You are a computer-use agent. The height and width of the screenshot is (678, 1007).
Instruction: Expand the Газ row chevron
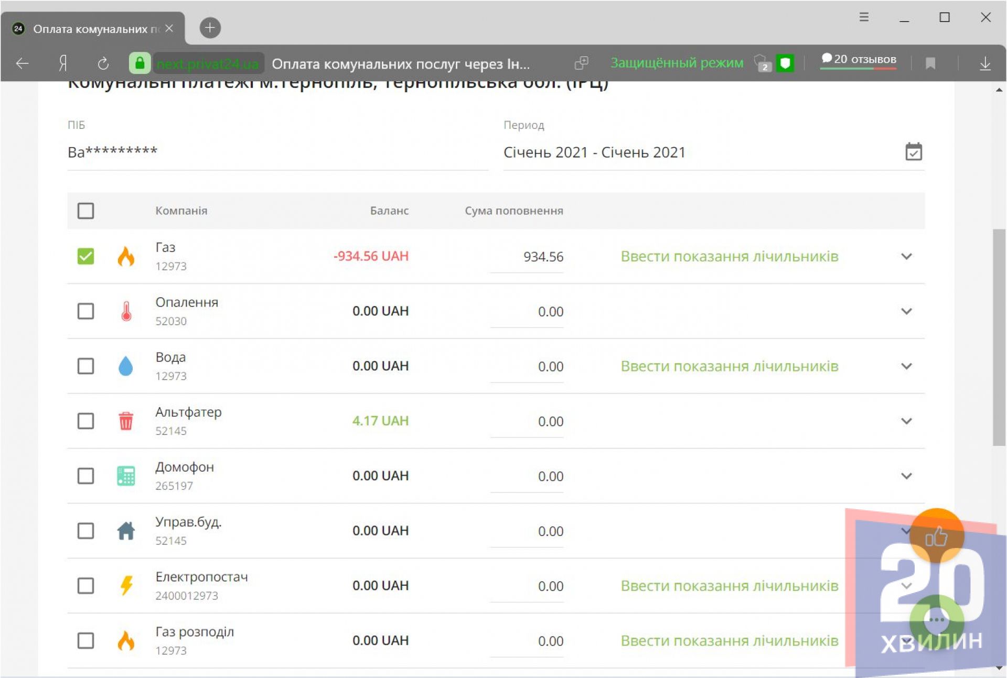coord(906,256)
